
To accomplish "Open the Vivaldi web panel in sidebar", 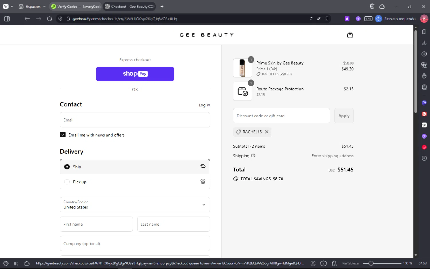I will (x=424, y=114).
